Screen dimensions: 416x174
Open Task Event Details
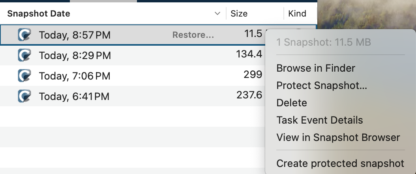click(319, 120)
